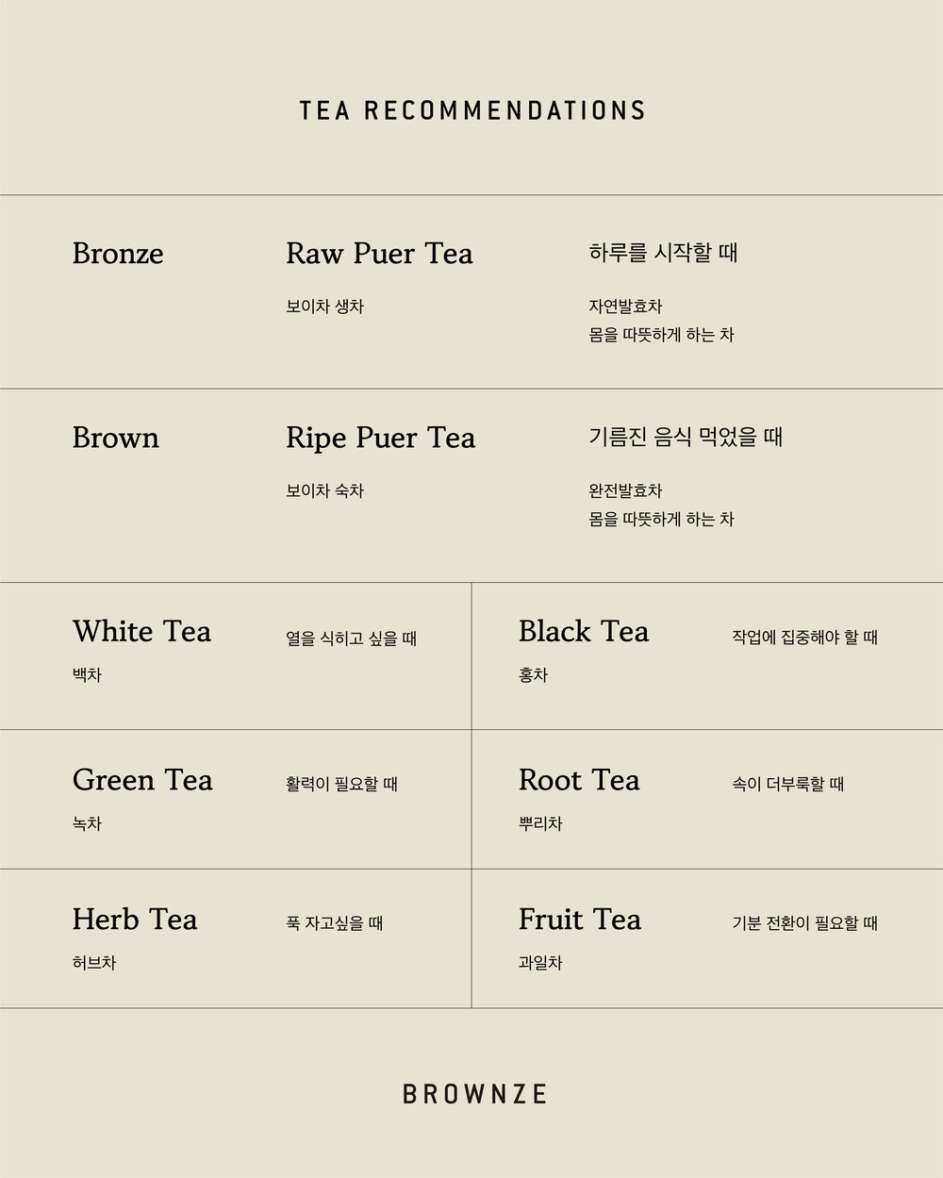Open the Raw Puer Tea title
The image size is (943, 1178).
pyautogui.click(x=379, y=254)
